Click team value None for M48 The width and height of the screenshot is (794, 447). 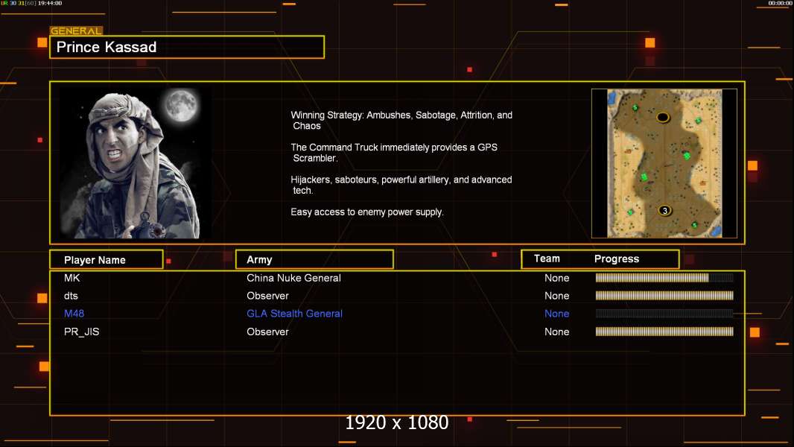click(556, 314)
